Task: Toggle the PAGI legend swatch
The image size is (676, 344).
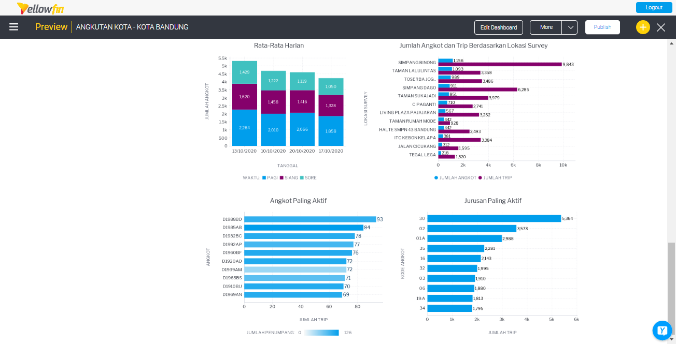Action: 264,178
